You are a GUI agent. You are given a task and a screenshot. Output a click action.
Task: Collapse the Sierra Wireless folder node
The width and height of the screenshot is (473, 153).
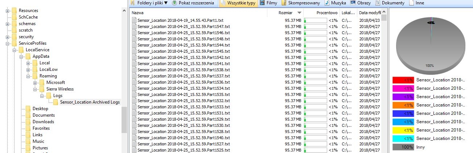(35, 89)
